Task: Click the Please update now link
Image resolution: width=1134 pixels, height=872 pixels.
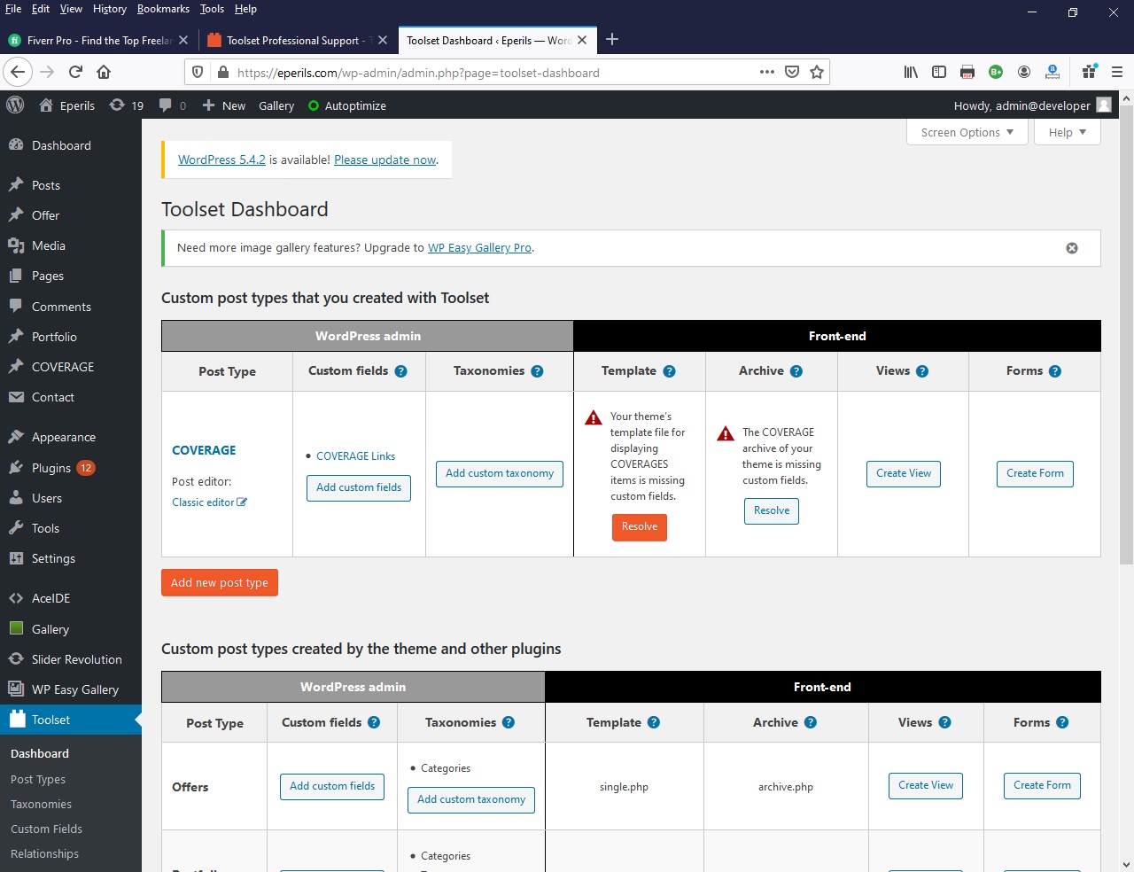Action: coord(385,160)
